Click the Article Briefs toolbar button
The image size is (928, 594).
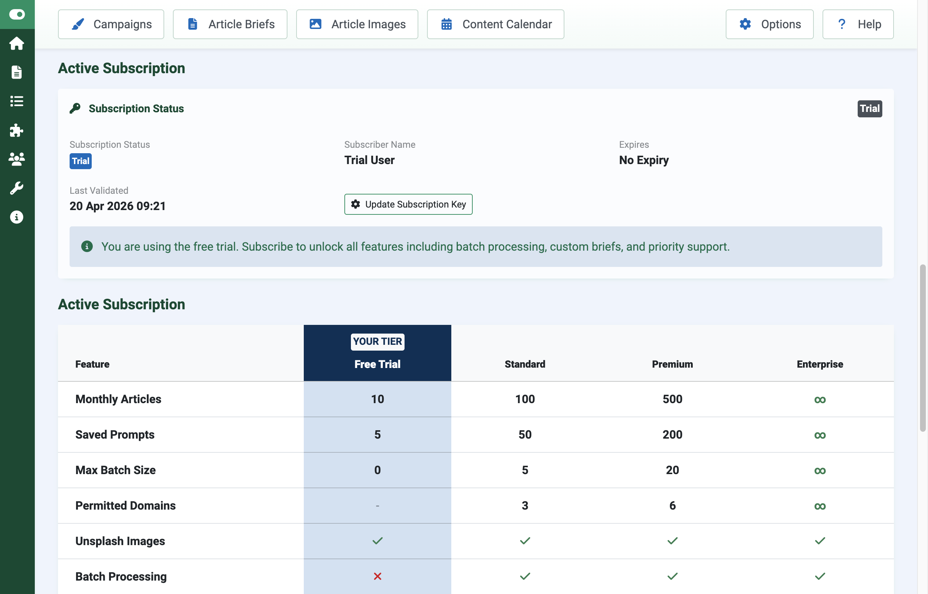point(230,24)
